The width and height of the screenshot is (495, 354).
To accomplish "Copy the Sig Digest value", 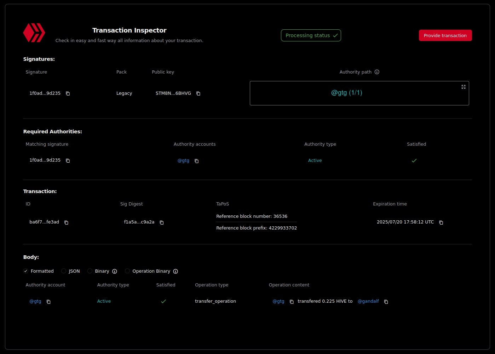I will click(x=161, y=222).
